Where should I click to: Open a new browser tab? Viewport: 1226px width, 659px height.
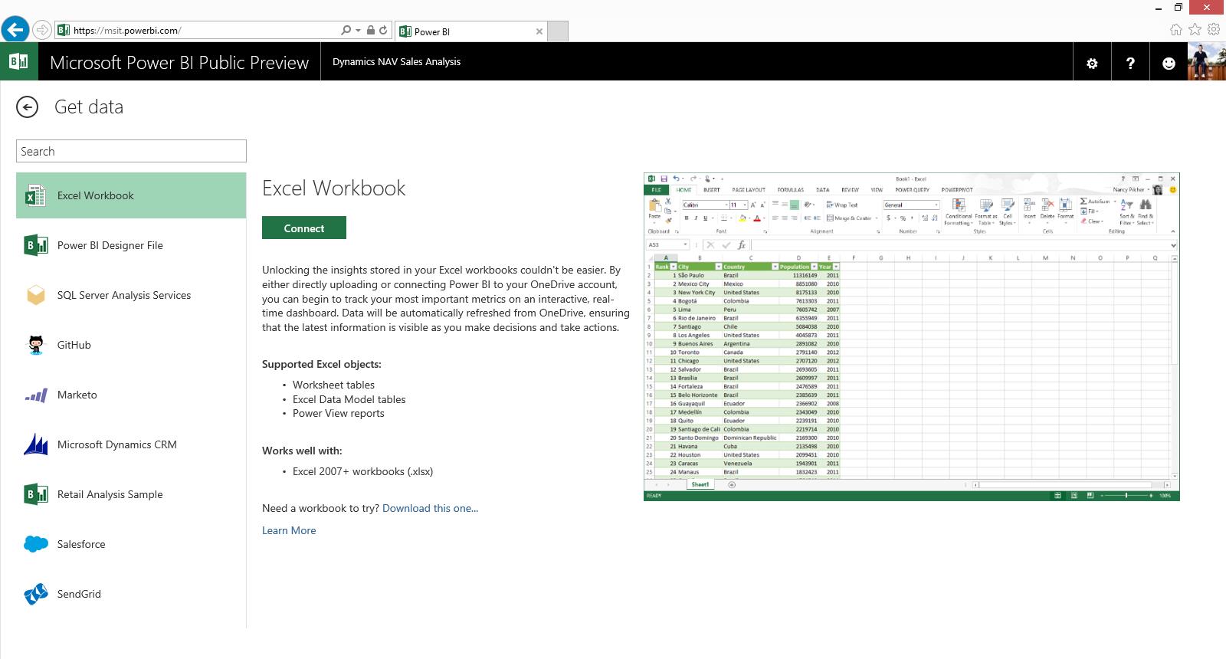point(559,31)
